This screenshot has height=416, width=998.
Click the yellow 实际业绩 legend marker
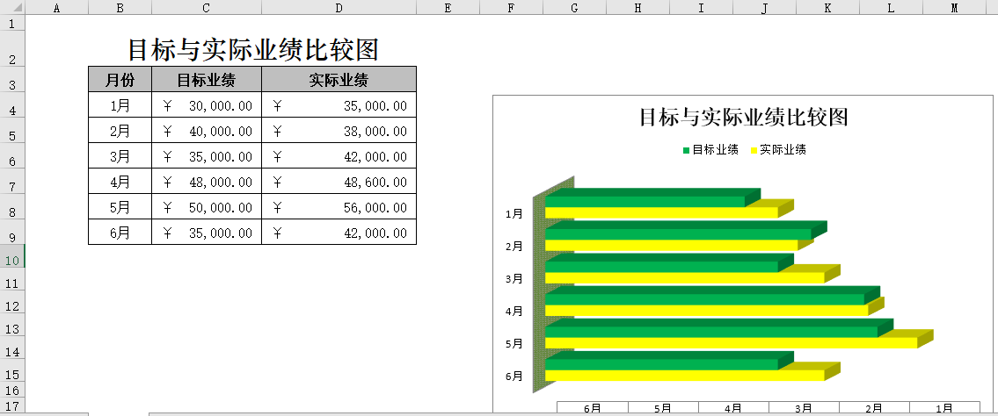pyautogui.click(x=754, y=150)
